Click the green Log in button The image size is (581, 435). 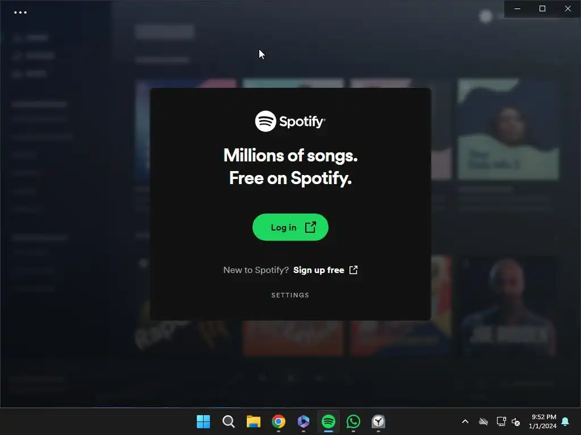tap(290, 227)
